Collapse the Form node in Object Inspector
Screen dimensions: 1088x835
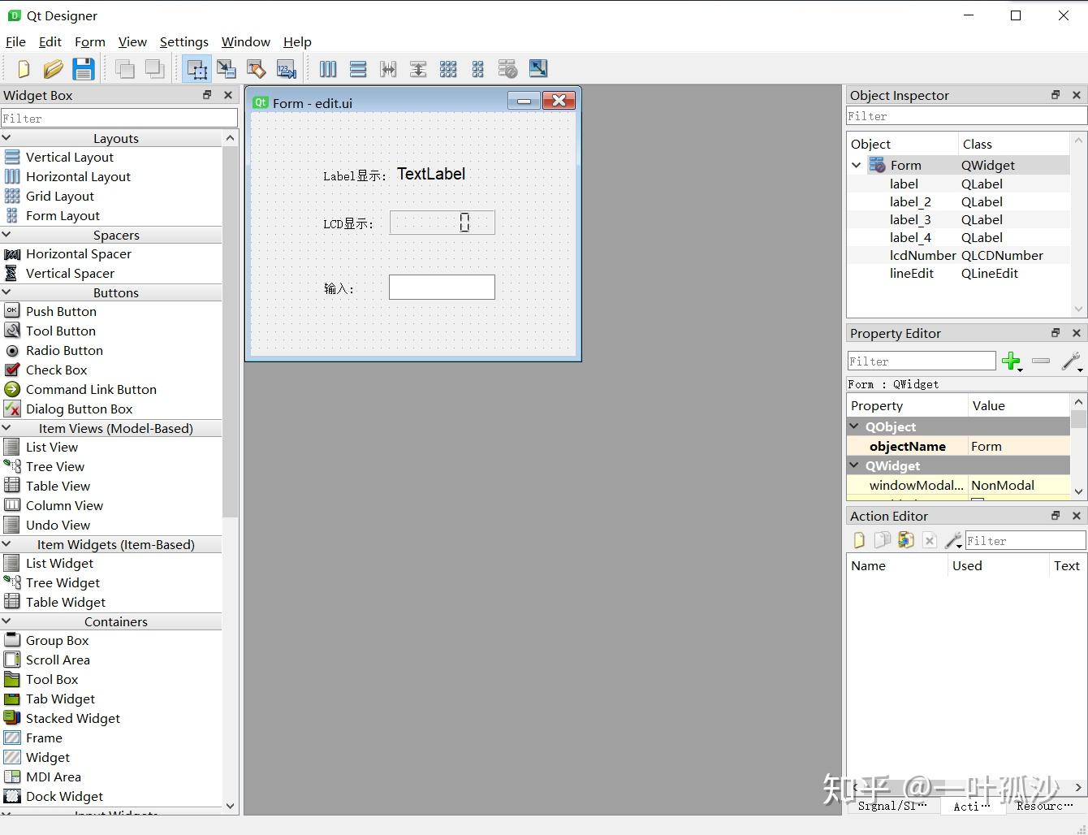856,165
